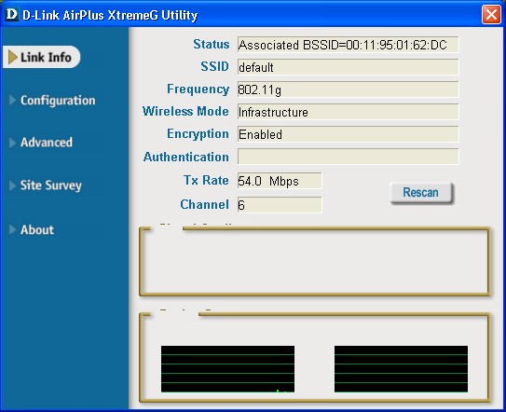
Task: Click the D-Link logo icon in title bar
Action: point(11,15)
